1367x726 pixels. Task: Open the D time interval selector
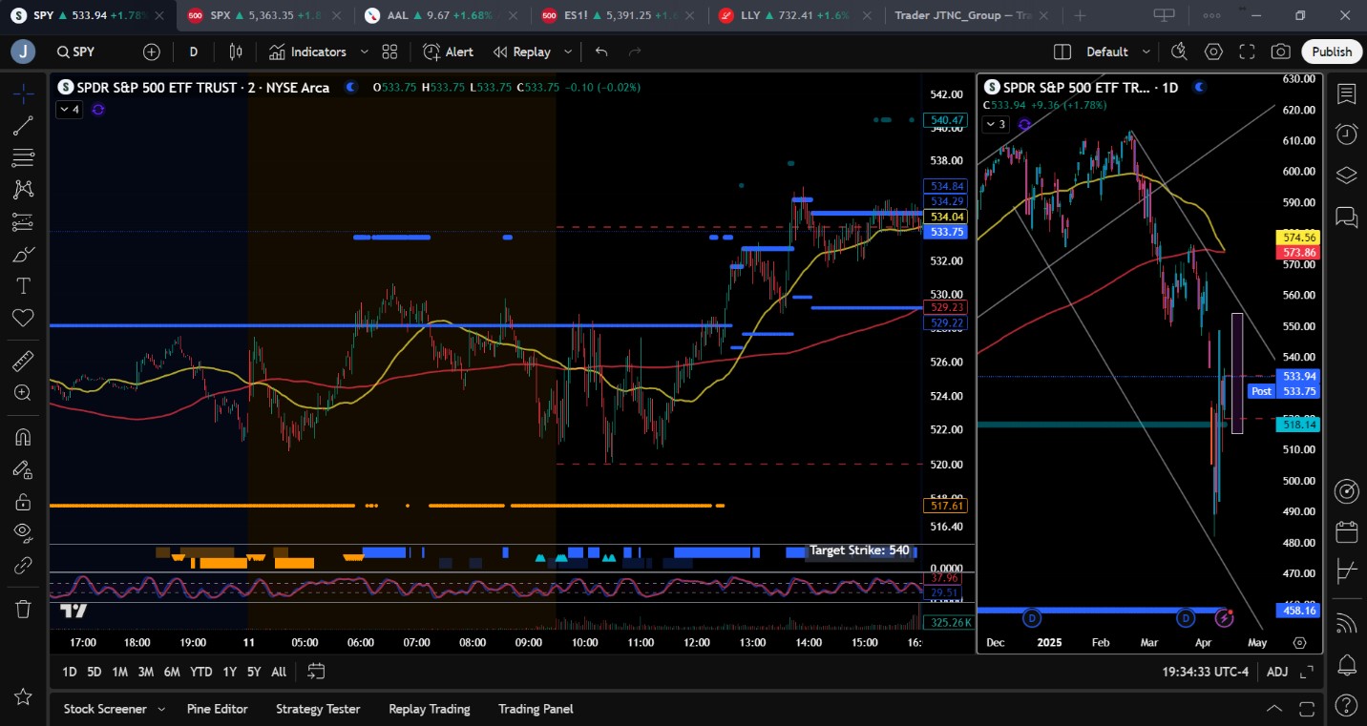[194, 52]
